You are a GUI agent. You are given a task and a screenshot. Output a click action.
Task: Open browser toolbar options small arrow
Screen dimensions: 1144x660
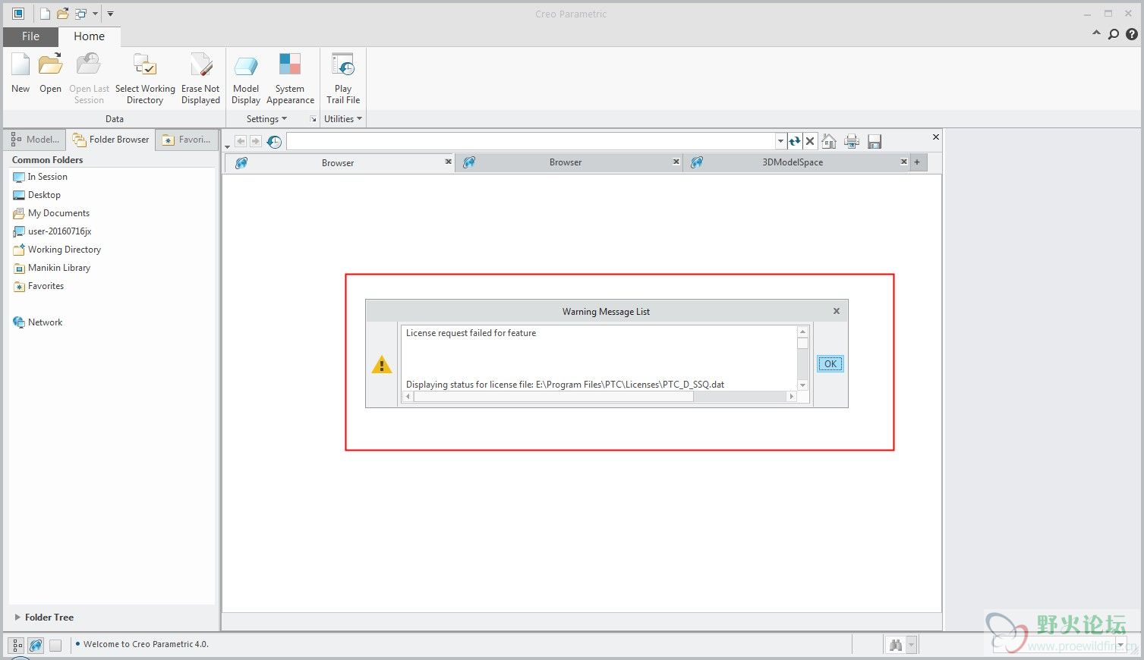227,146
